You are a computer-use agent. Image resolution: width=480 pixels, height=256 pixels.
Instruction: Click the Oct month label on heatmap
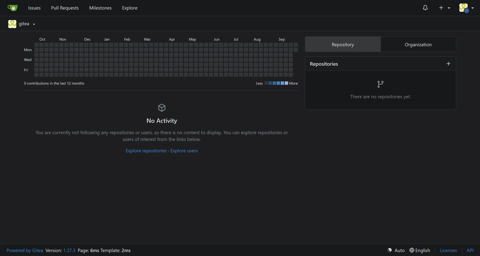(x=42, y=39)
